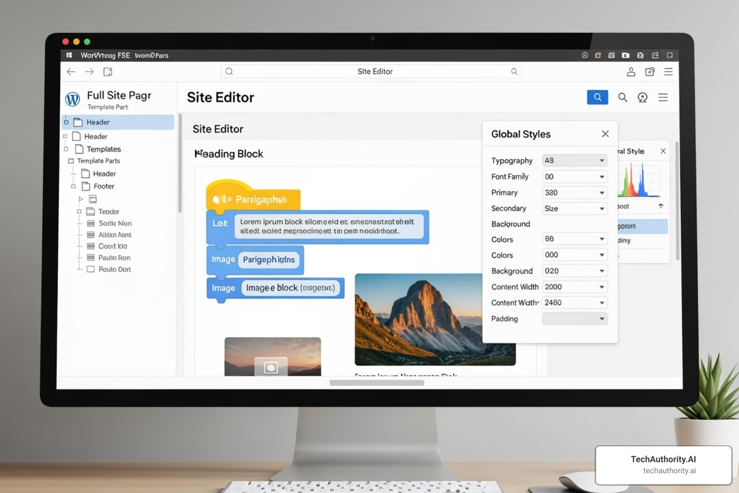The width and height of the screenshot is (739, 493).
Task: Click the image placeholder icon on sunset thumbnail
Action: click(271, 368)
